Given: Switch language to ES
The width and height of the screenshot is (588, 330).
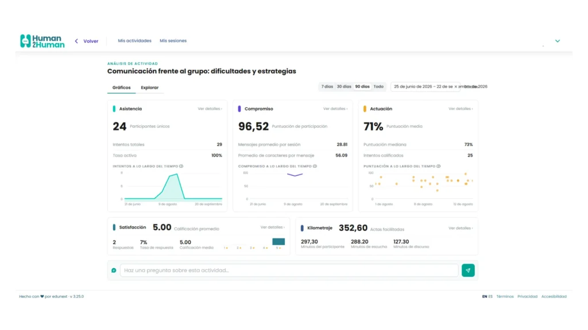Looking at the screenshot, I should click(x=490, y=297).
